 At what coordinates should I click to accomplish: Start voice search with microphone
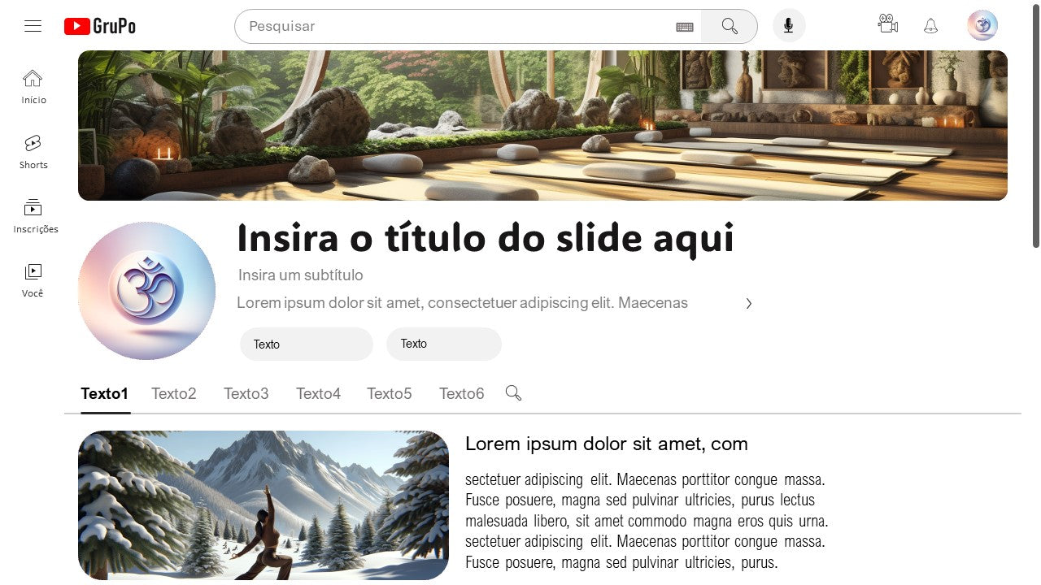[x=789, y=26]
